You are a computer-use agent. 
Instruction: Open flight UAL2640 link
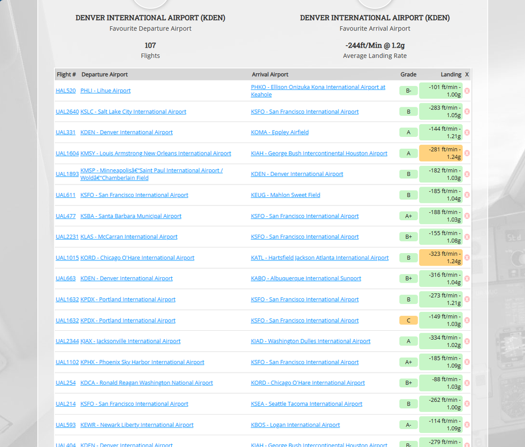click(67, 112)
